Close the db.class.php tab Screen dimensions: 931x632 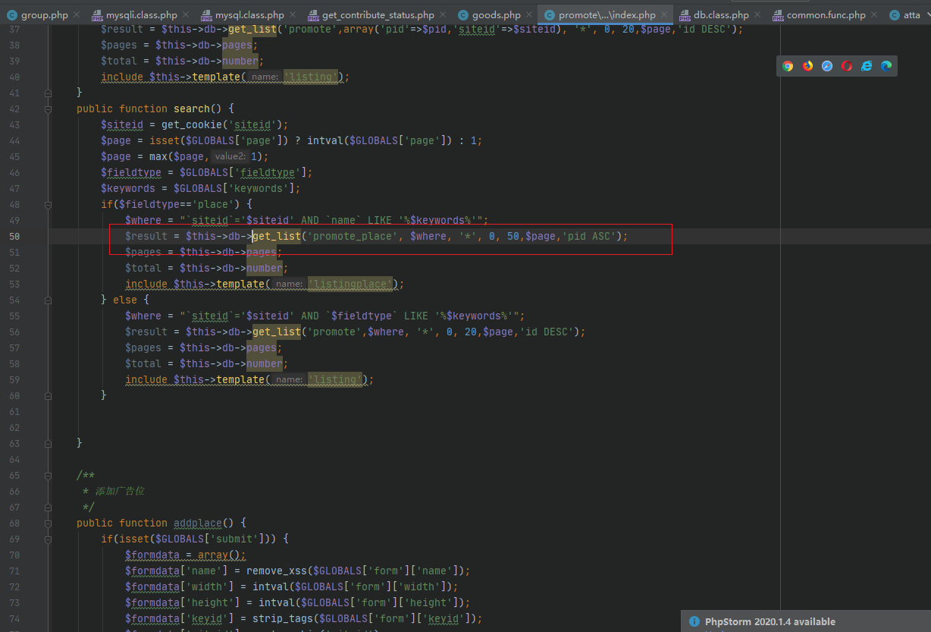[x=757, y=15]
